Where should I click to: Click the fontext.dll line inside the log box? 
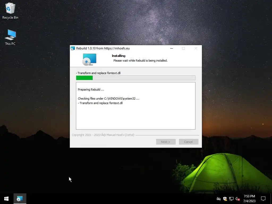coord(100,103)
